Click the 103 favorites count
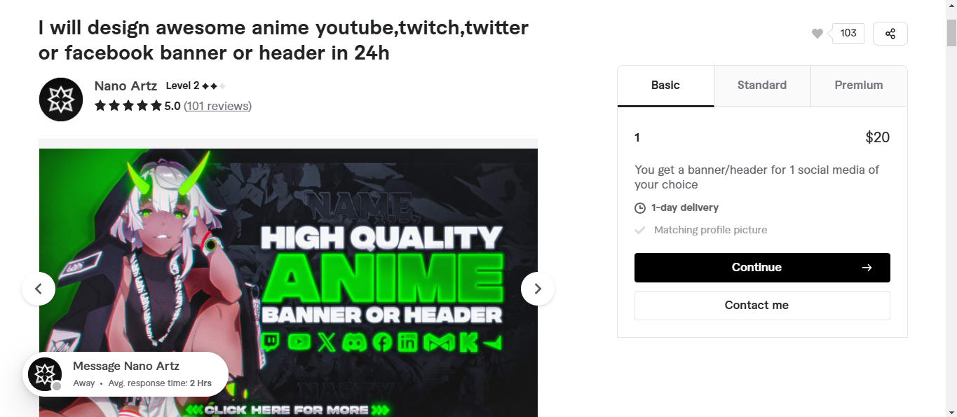The width and height of the screenshot is (957, 417). pos(848,34)
